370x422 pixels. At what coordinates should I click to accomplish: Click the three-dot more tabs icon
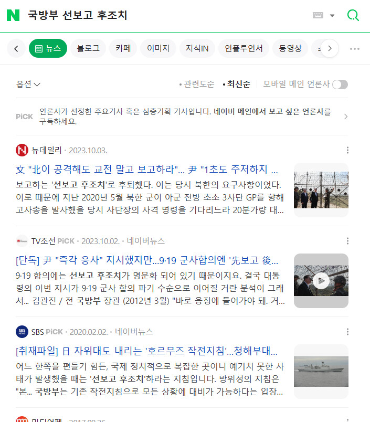pos(355,49)
